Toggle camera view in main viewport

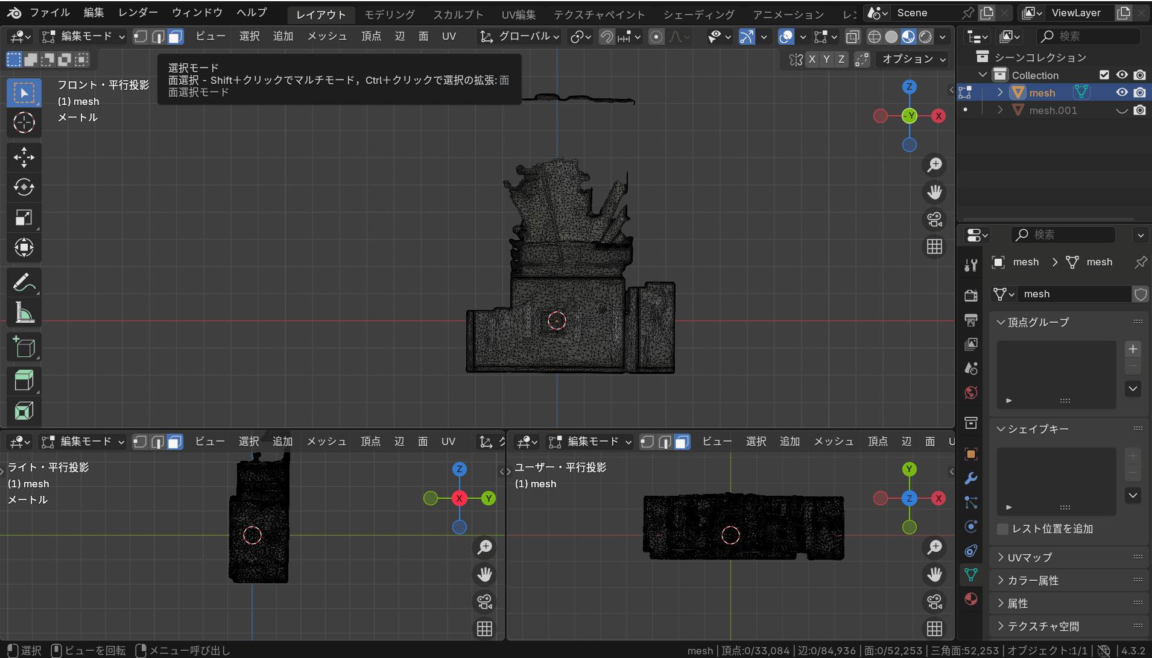[934, 220]
